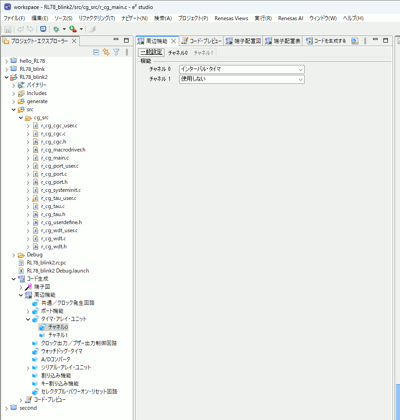
Task: Expand the Debug folder
Action: [x=13, y=255]
